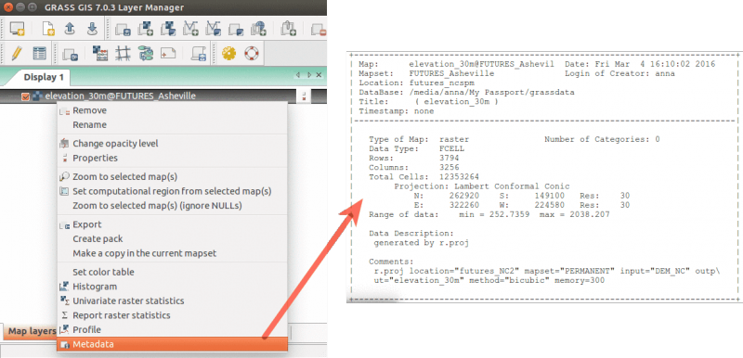743x358 pixels.
Task: Select the Display 1 tab
Action: (44, 77)
